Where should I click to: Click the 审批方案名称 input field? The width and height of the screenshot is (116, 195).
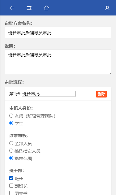point(58,32)
